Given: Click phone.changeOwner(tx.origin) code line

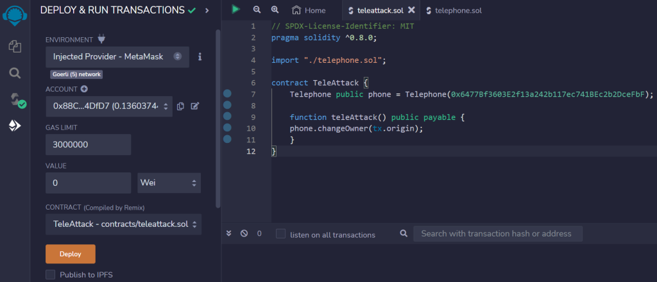Looking at the screenshot, I should (x=357, y=128).
